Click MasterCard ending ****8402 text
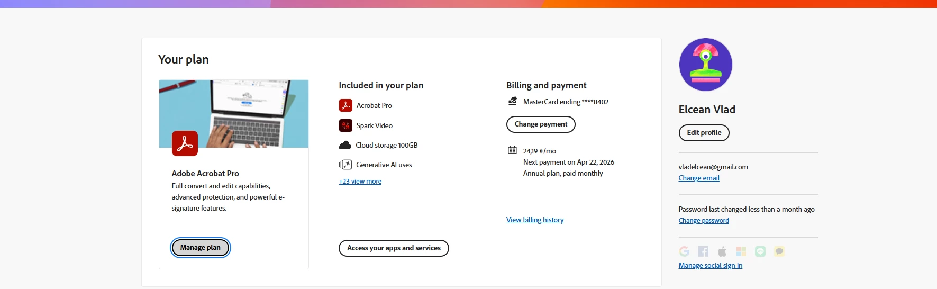This screenshot has height=289, width=937. [566, 102]
